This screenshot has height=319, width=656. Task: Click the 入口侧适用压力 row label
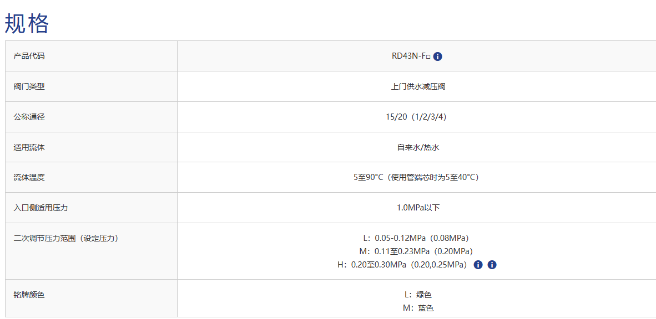tap(41, 208)
